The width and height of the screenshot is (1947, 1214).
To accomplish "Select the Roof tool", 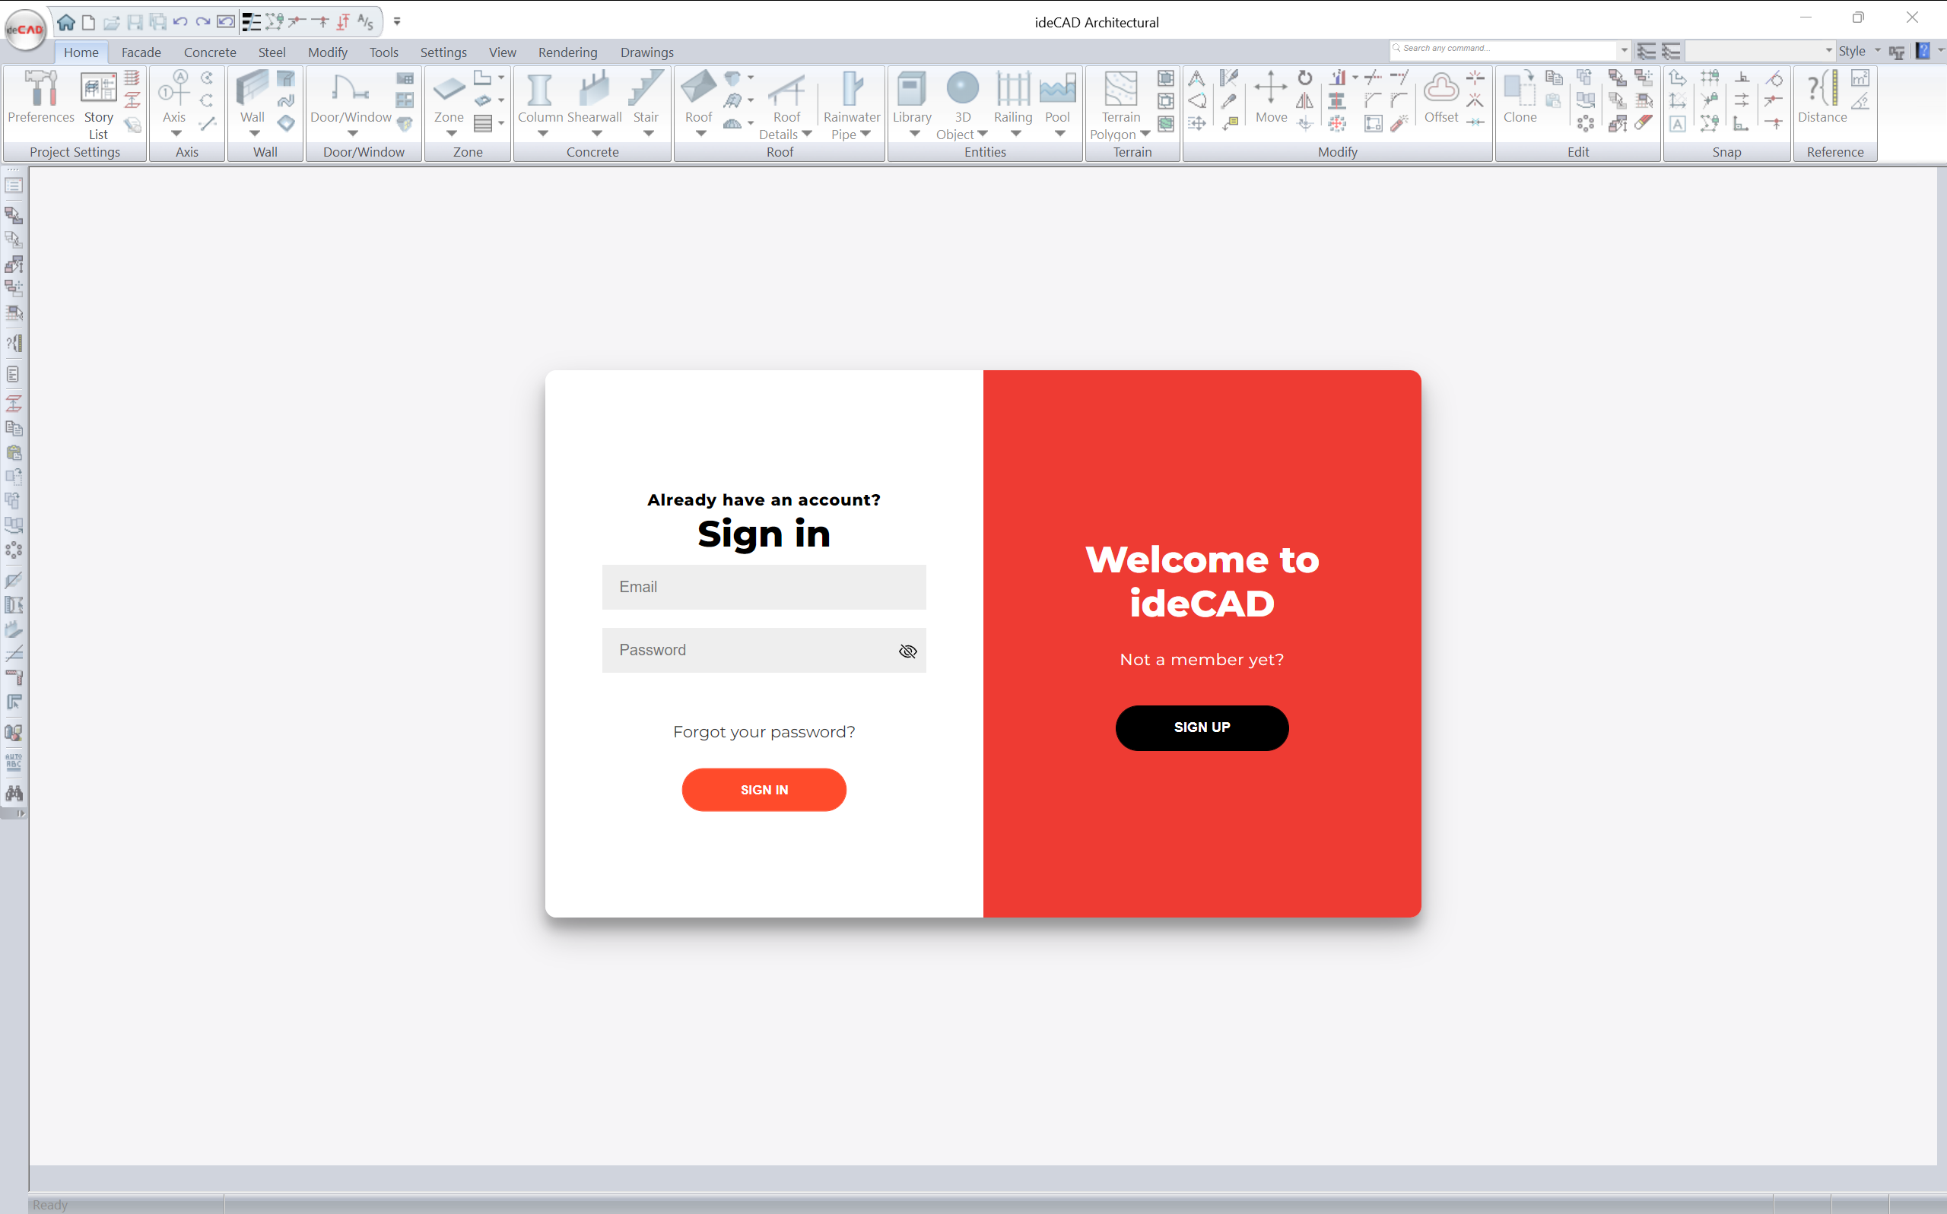I will pyautogui.click(x=698, y=97).
